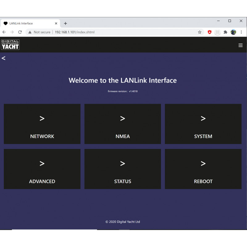Image resolution: width=247 pixels, height=247 pixels.
Task: Click the browser back arrow
Action: [4, 32]
